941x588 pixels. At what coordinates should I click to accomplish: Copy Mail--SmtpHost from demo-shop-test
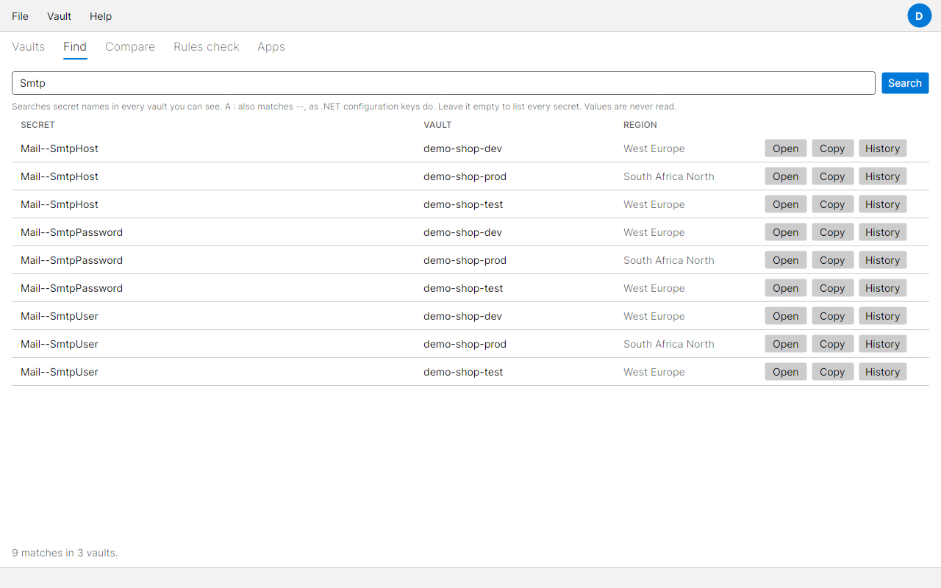click(x=832, y=204)
